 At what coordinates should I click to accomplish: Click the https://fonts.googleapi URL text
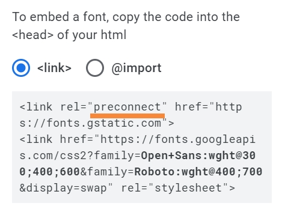(x=178, y=139)
